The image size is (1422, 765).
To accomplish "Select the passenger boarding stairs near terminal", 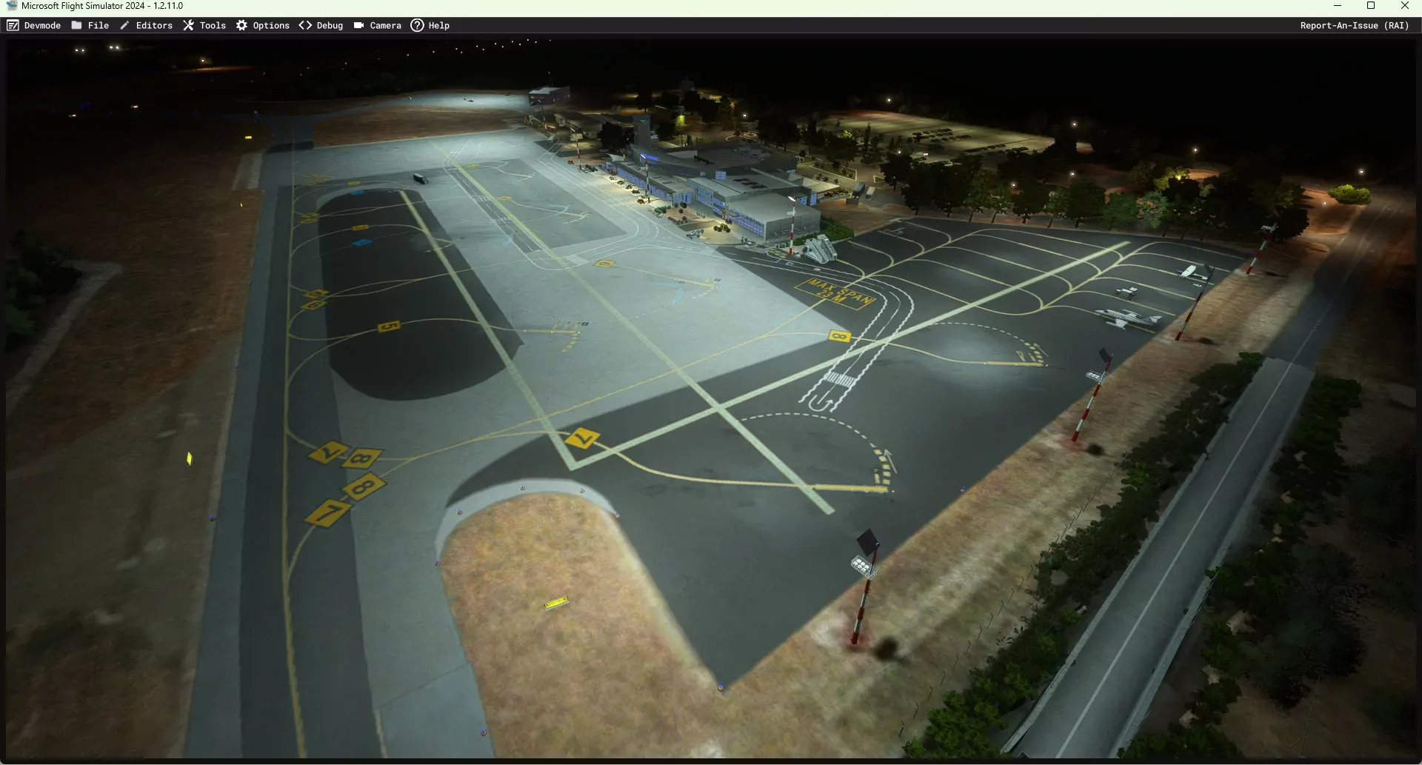I will click(x=820, y=250).
